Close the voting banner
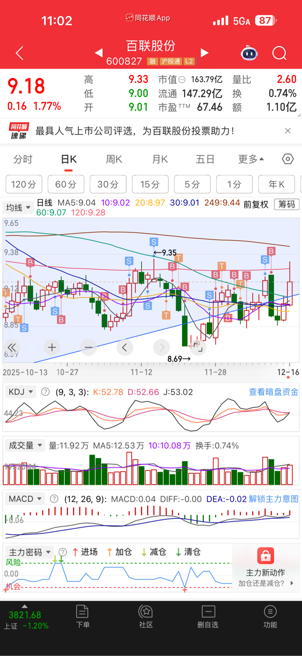 point(288,131)
